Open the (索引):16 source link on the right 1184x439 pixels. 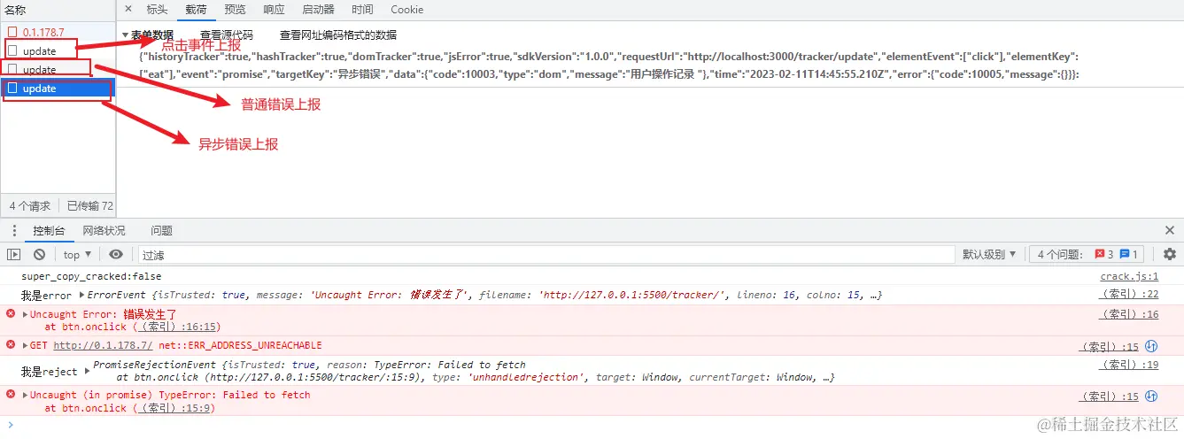(1130, 314)
